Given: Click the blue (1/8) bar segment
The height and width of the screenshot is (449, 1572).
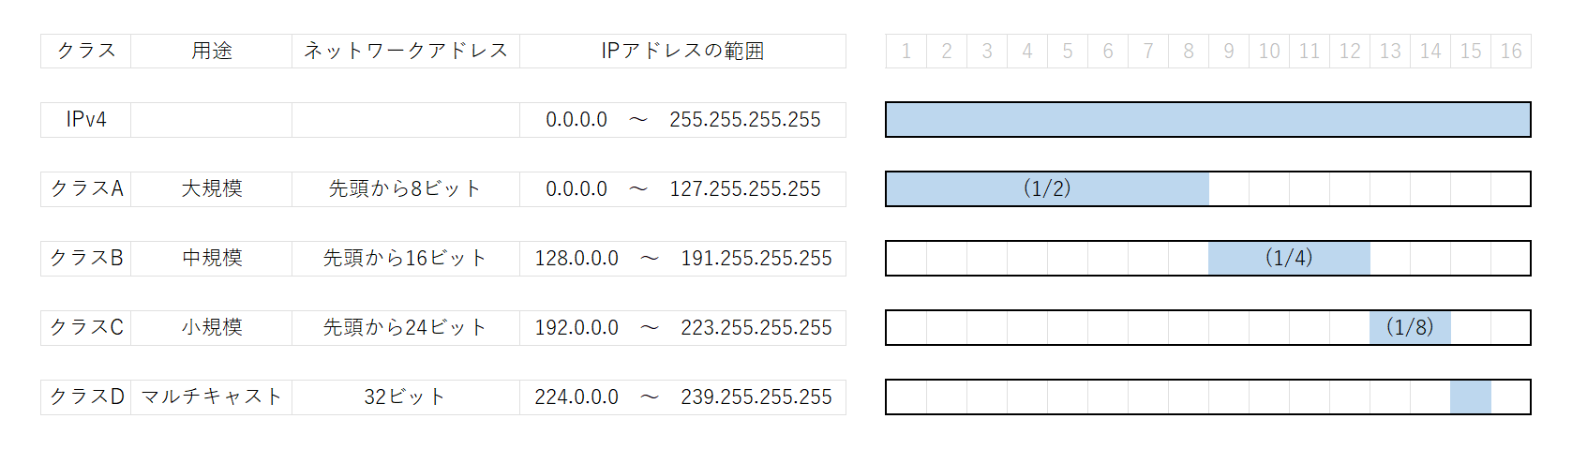Looking at the screenshot, I should click(1410, 328).
